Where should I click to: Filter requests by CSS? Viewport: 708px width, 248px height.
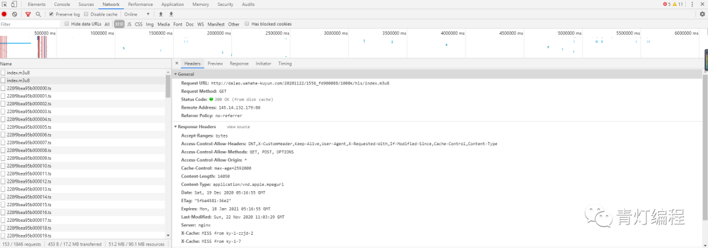point(138,24)
